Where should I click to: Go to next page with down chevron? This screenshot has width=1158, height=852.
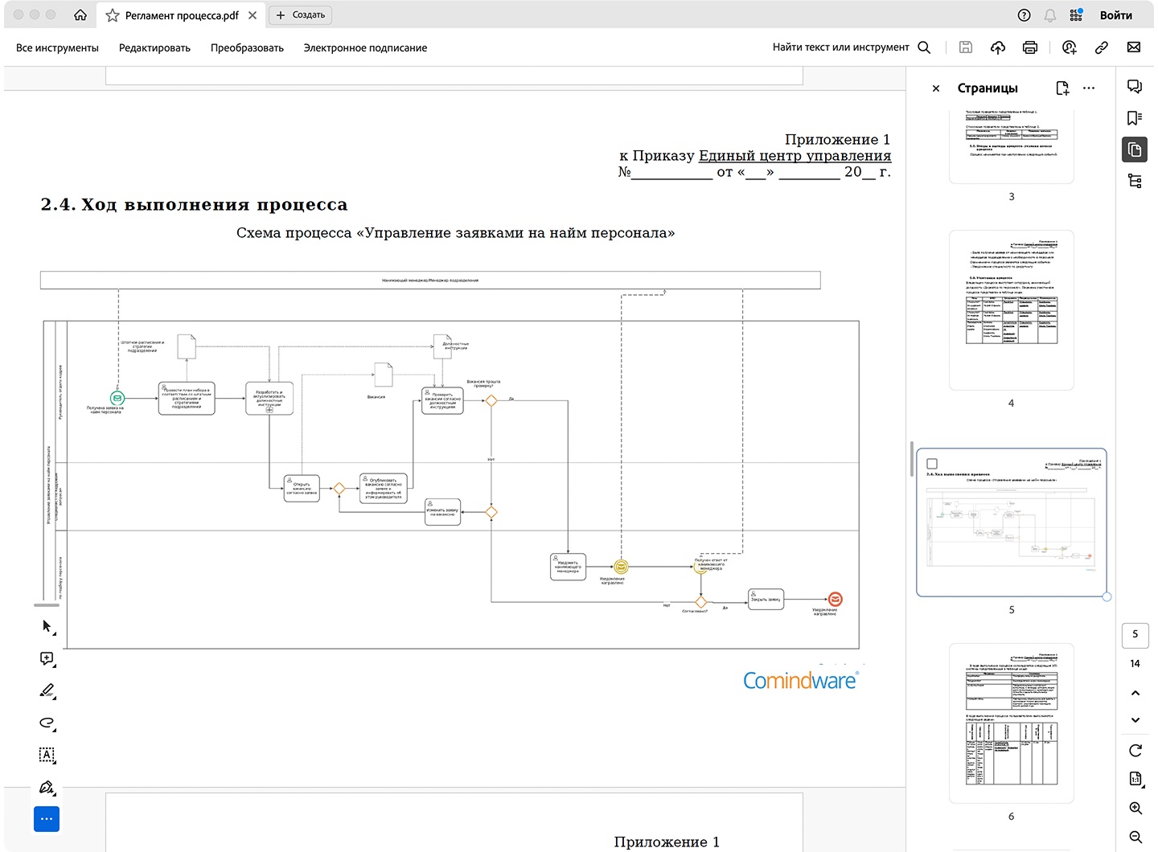click(1135, 720)
